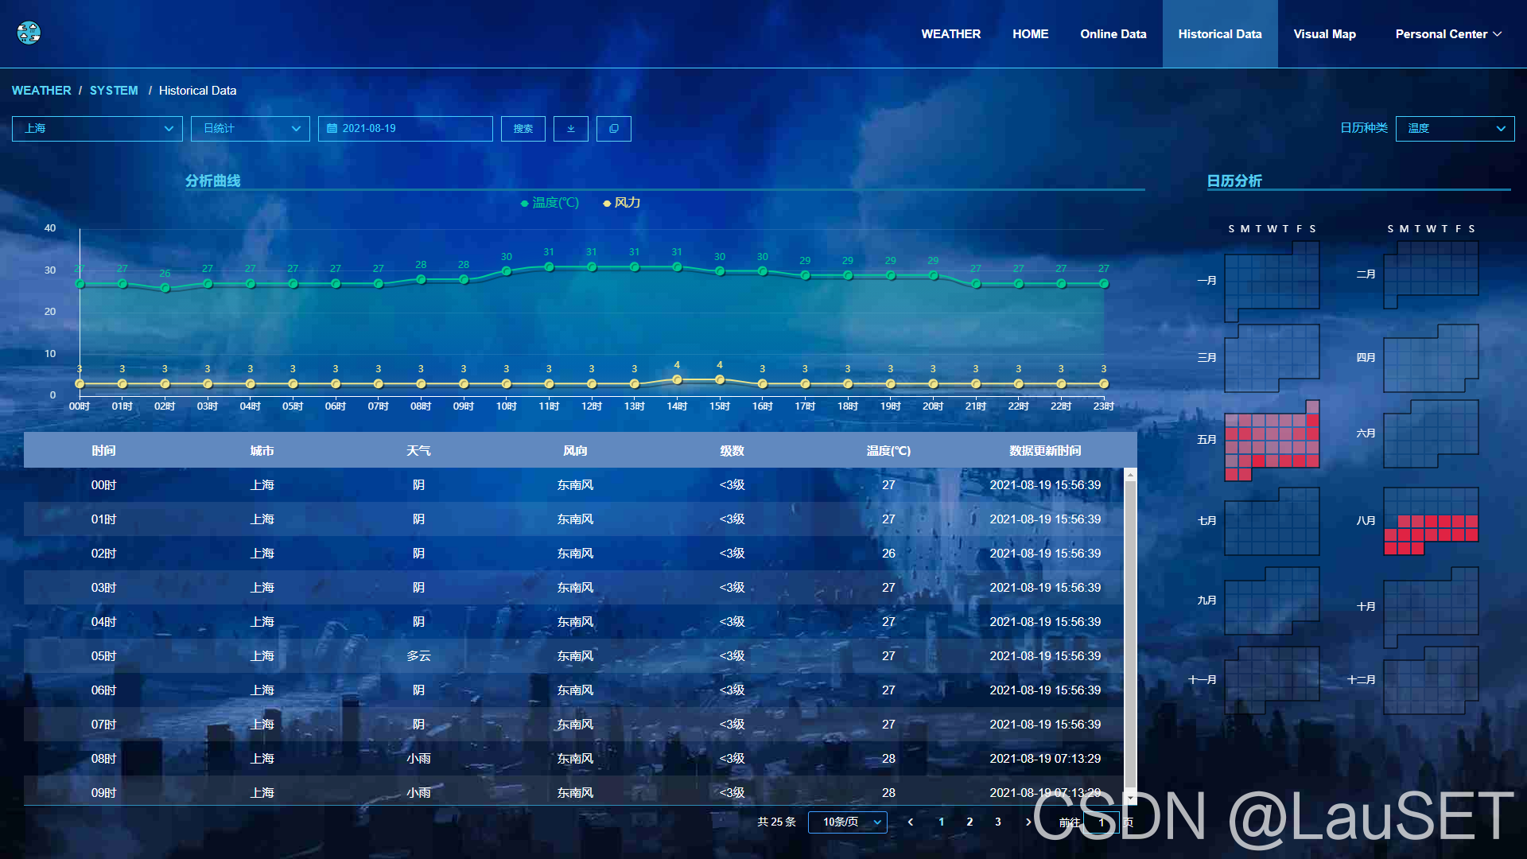Click the 风向 column header
The height and width of the screenshot is (859, 1527).
point(575,451)
